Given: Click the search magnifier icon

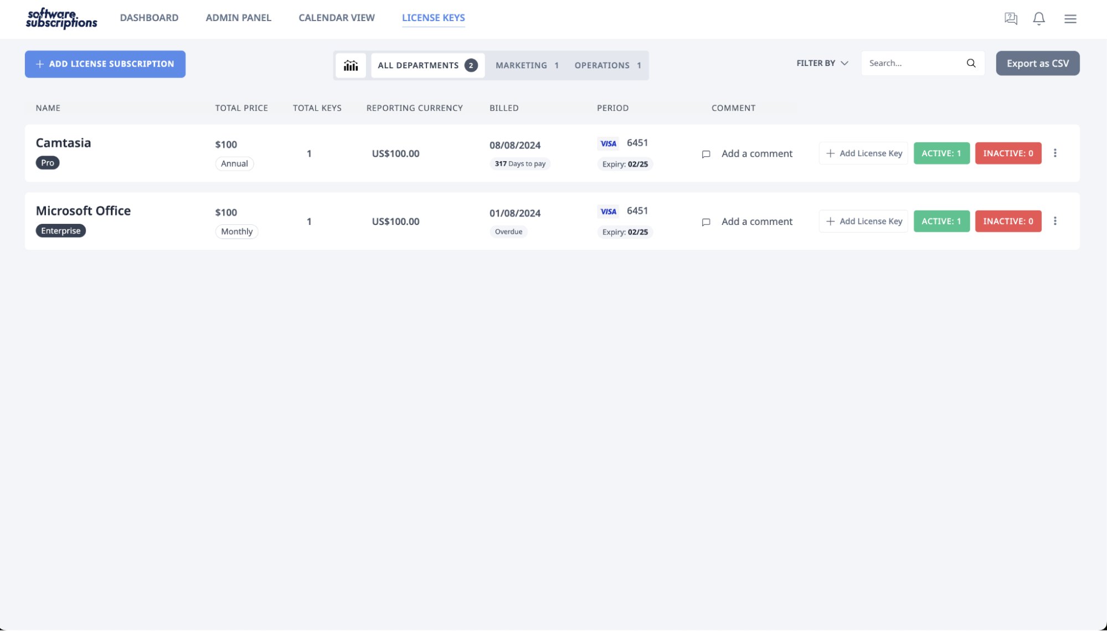Looking at the screenshot, I should [971, 63].
